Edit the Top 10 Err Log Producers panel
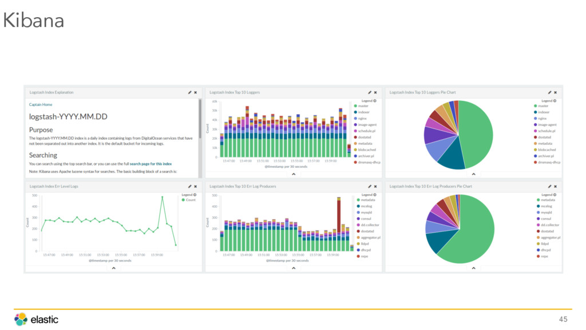 [x=370, y=186]
